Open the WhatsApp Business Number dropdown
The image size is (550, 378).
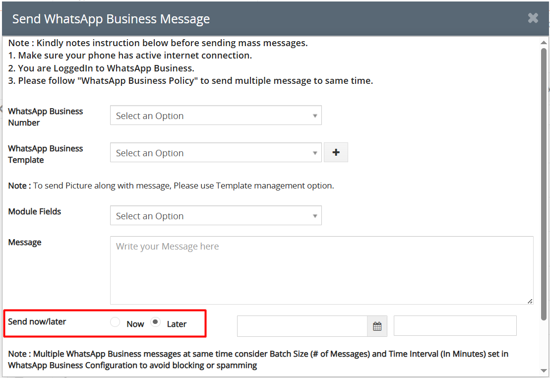click(x=216, y=116)
